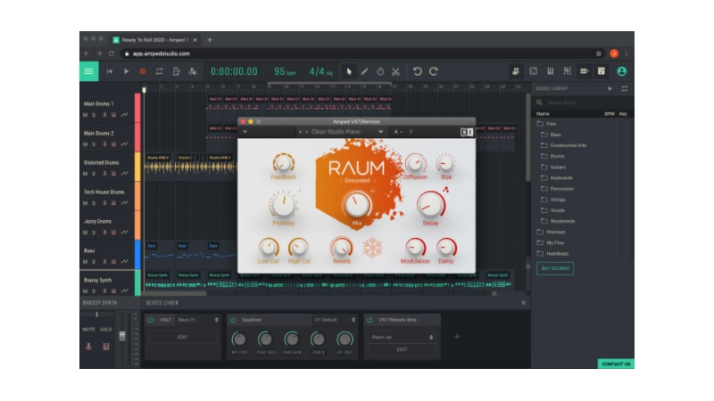Solo the Main Drums 1 track
The height and width of the screenshot is (401, 714).
point(94,115)
